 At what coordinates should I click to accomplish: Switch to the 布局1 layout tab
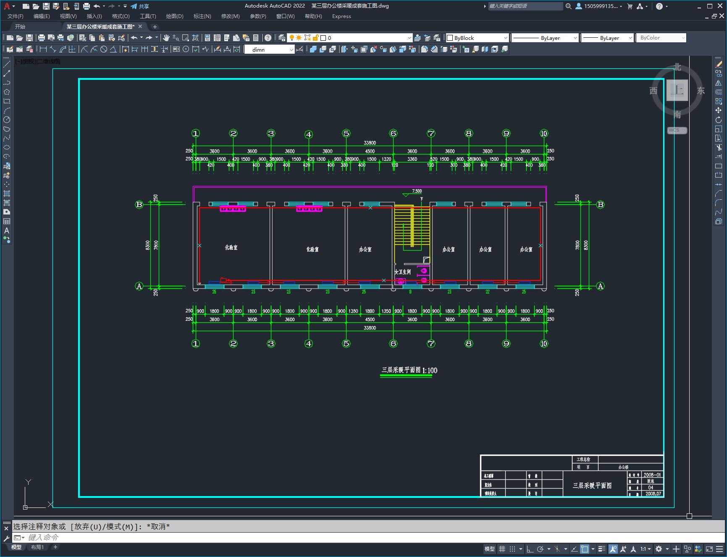(x=37, y=547)
